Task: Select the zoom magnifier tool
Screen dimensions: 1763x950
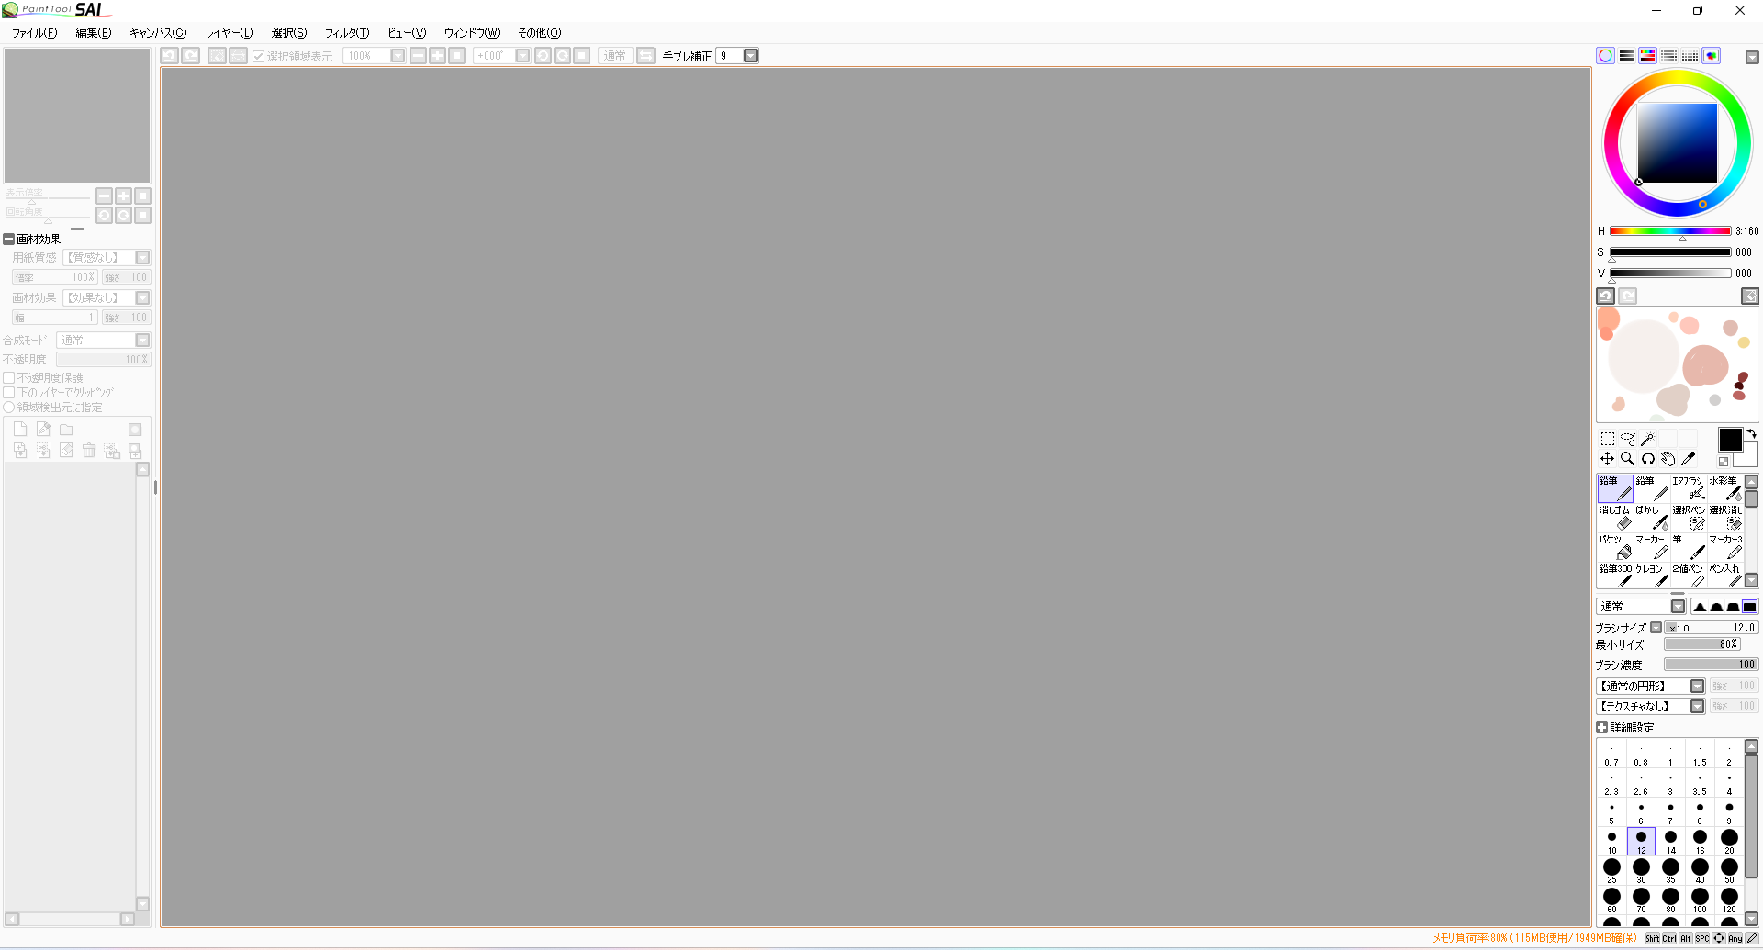Action: click(1627, 459)
